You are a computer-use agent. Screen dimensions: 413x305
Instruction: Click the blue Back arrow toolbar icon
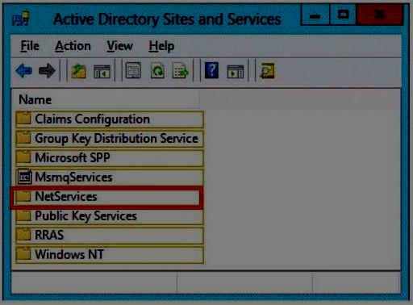pos(24,71)
